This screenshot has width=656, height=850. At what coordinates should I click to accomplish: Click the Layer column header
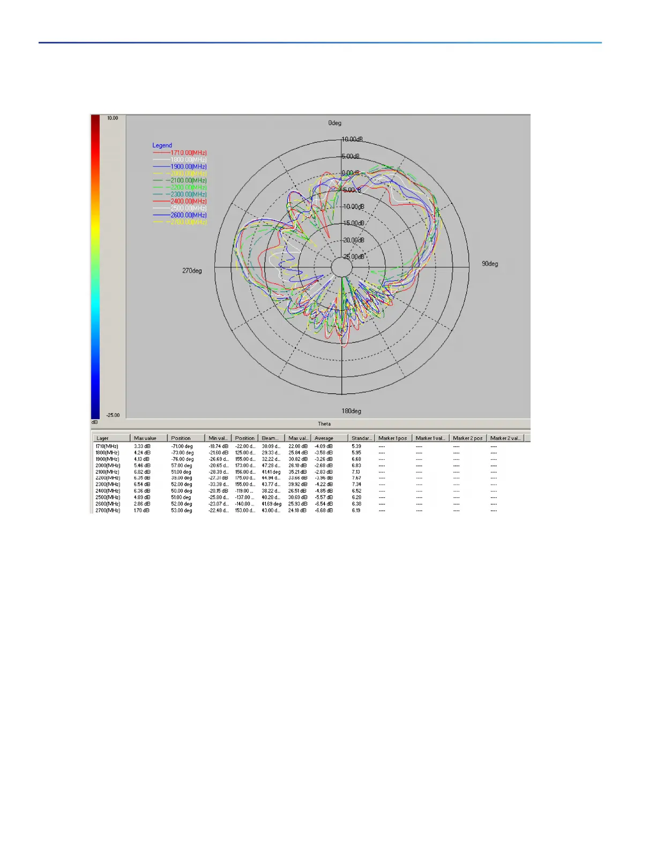coord(111,438)
